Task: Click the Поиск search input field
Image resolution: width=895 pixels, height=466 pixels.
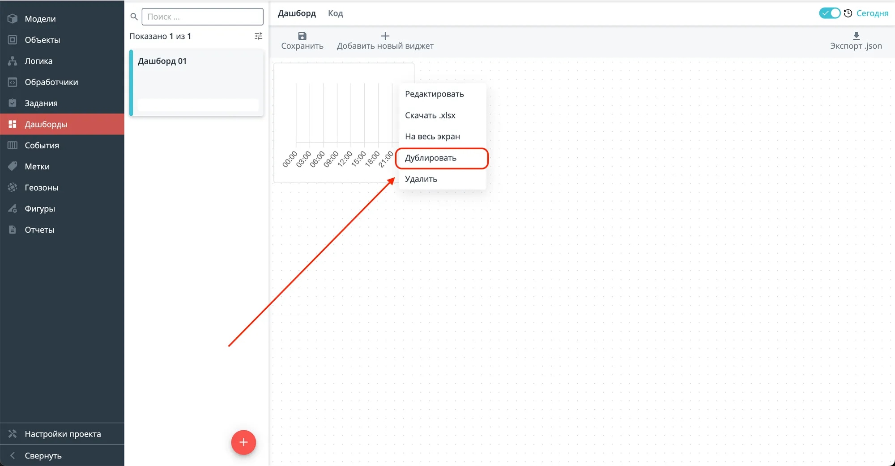Action: tap(202, 17)
